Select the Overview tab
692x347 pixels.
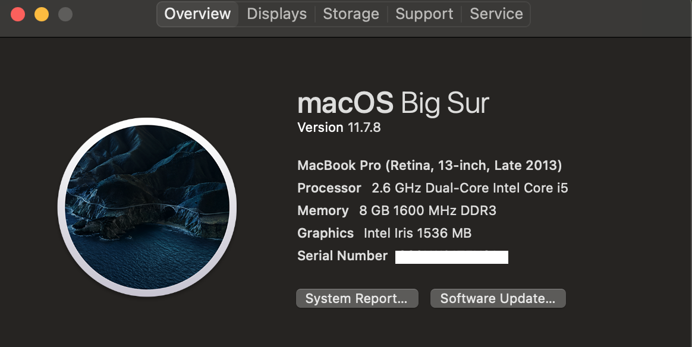197,14
